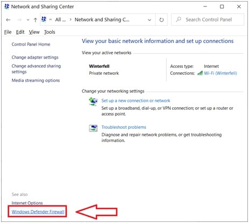Click the 'See also' label
Screen dimensions: 249x223
(19, 194)
